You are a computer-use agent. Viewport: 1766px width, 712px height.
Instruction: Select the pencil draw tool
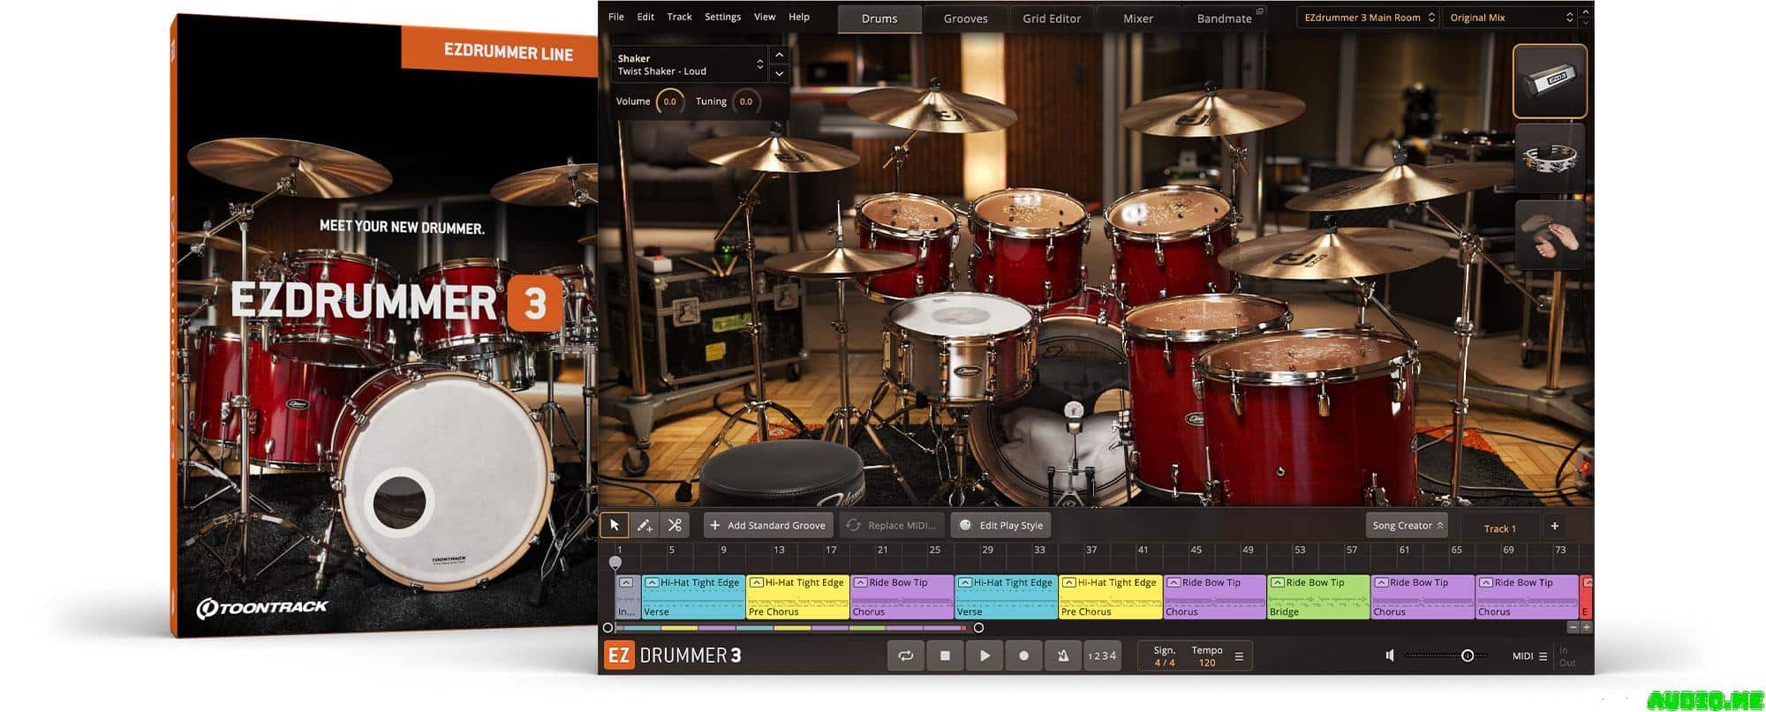645,525
